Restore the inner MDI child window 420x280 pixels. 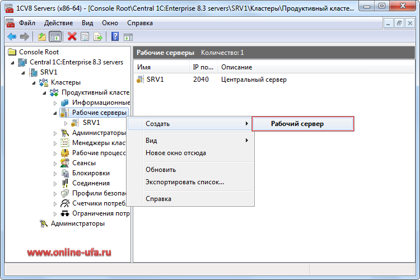coord(399,24)
